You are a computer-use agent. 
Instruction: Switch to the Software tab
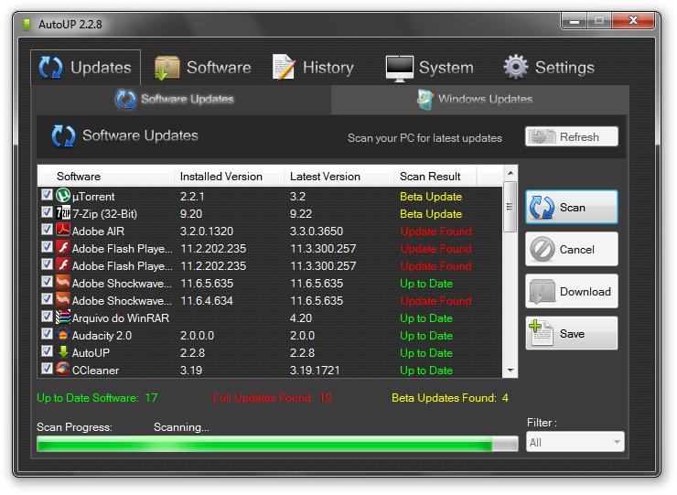tap(203, 68)
